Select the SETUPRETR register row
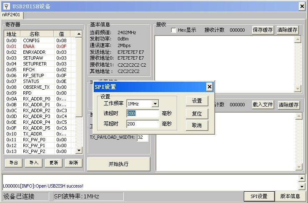 (x=40, y=64)
